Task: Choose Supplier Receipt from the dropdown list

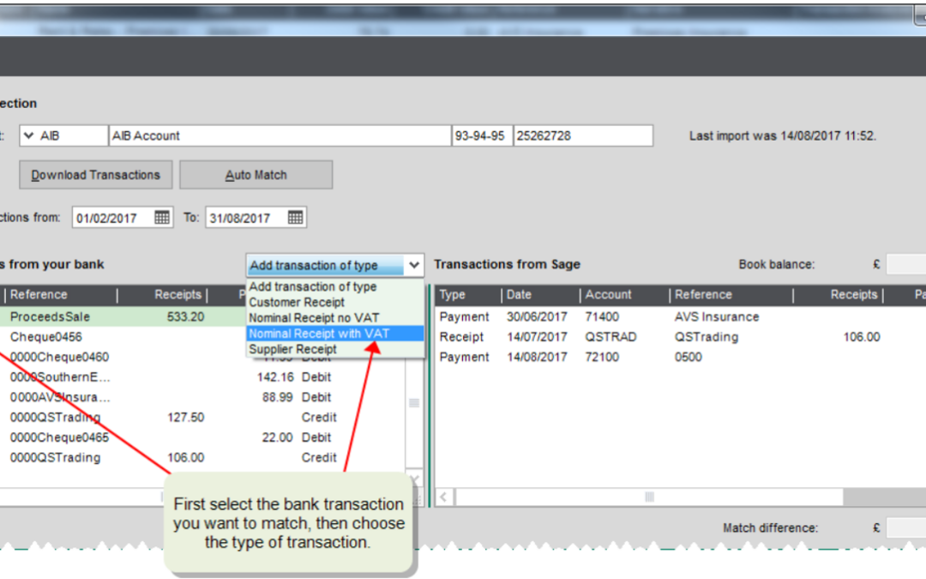Action: [x=292, y=349]
